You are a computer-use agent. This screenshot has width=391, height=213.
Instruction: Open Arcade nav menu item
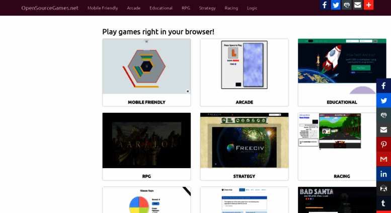pos(134,8)
